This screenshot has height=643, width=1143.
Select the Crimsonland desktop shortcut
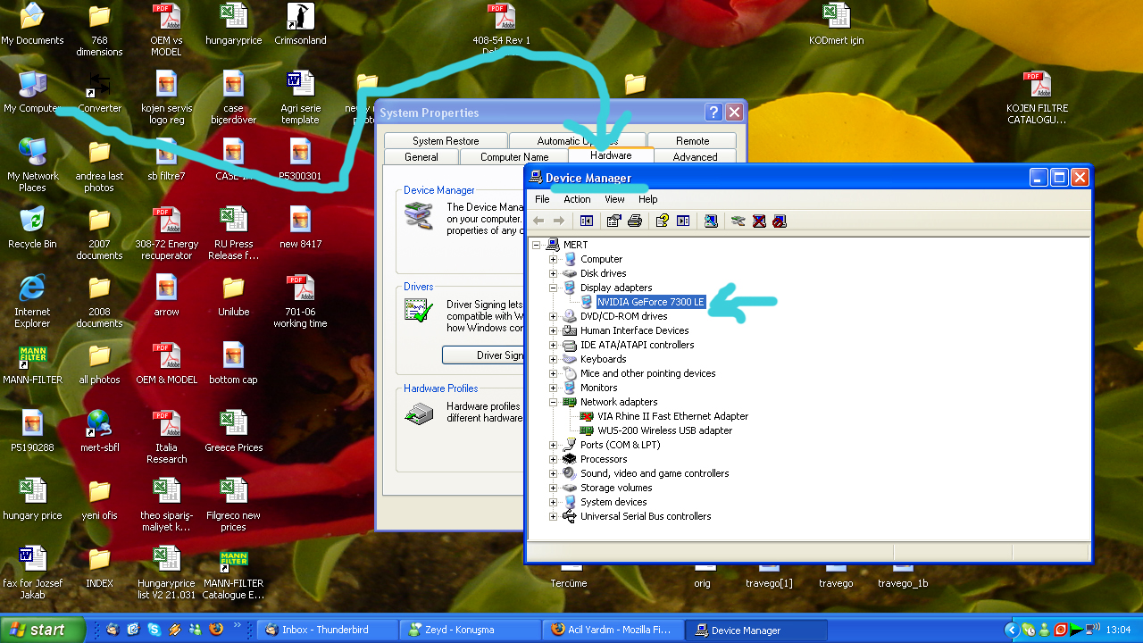[x=300, y=24]
